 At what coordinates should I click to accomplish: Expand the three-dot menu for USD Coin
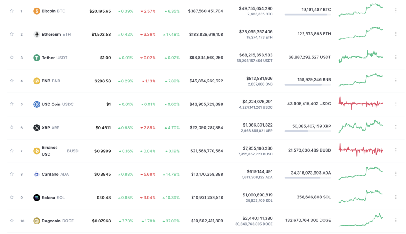click(396, 104)
